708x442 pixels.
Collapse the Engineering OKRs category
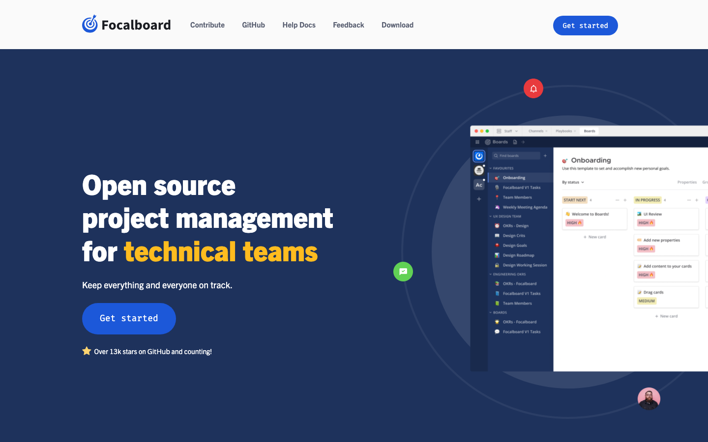pos(507,274)
